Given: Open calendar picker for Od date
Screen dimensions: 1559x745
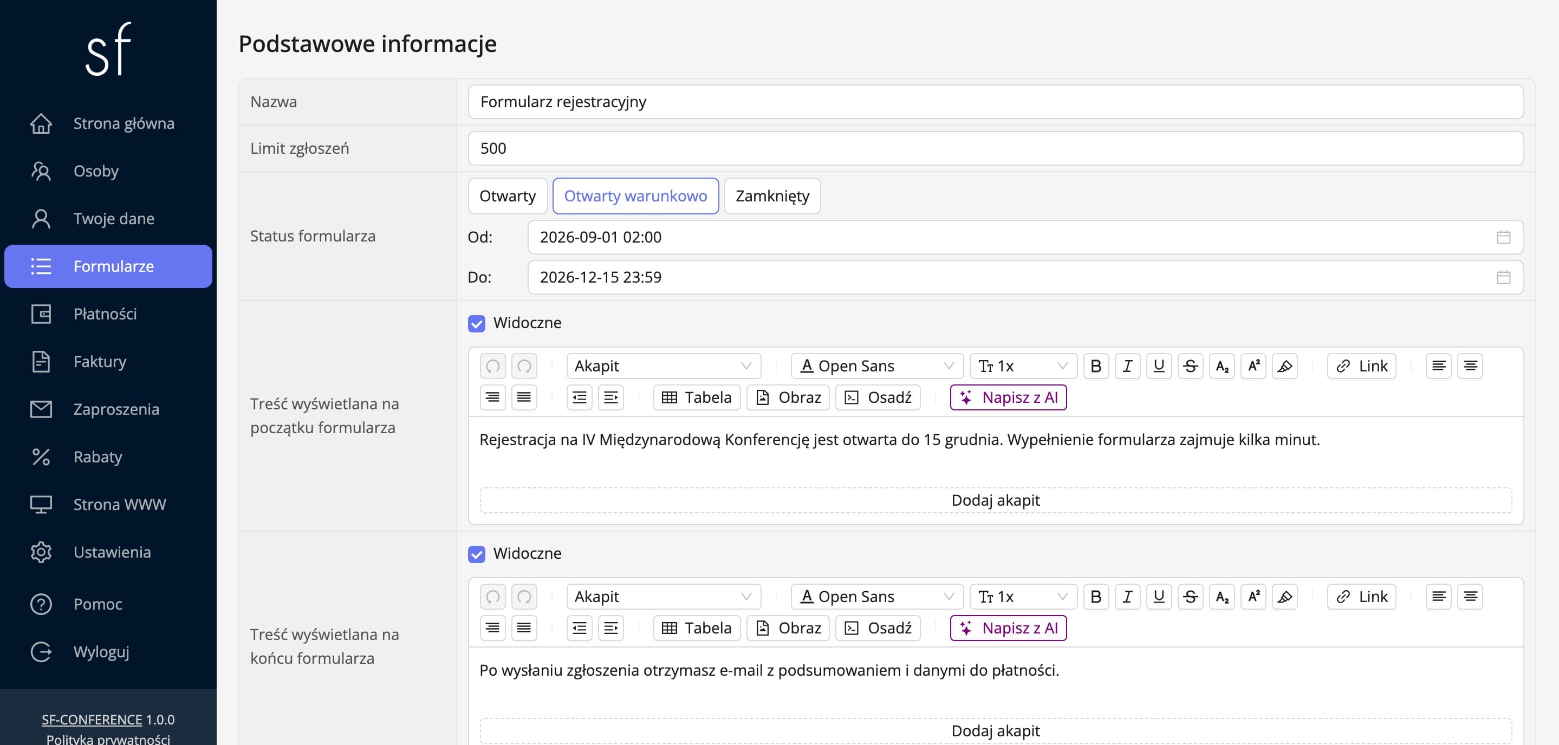Looking at the screenshot, I should pos(1503,237).
